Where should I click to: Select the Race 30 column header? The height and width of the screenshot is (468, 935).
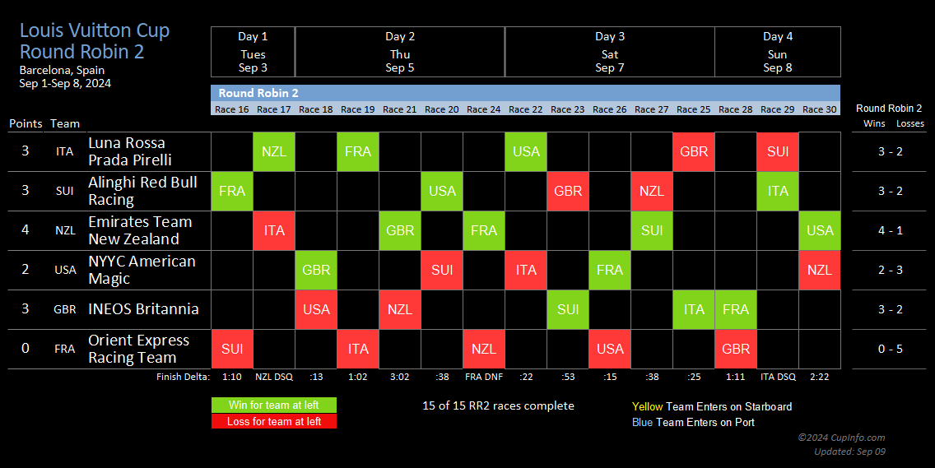(x=820, y=109)
